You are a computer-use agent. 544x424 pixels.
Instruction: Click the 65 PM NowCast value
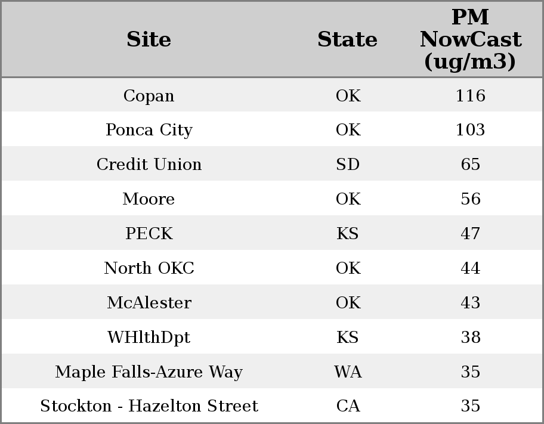[x=470, y=165]
